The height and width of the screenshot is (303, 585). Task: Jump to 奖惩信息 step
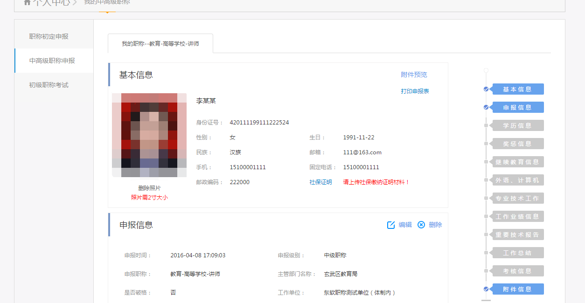coord(517,144)
